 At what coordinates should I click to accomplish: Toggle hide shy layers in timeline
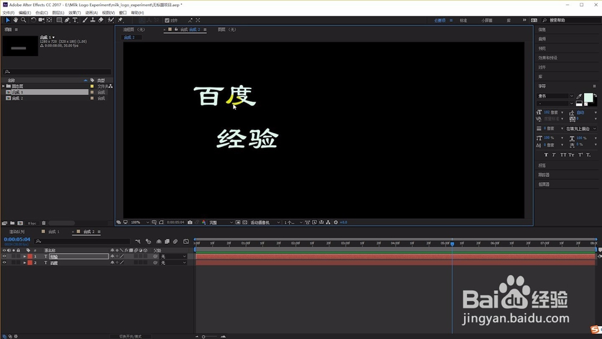click(158, 241)
